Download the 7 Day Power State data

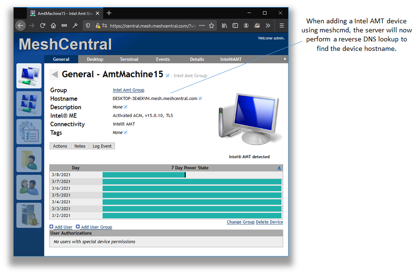point(279,168)
